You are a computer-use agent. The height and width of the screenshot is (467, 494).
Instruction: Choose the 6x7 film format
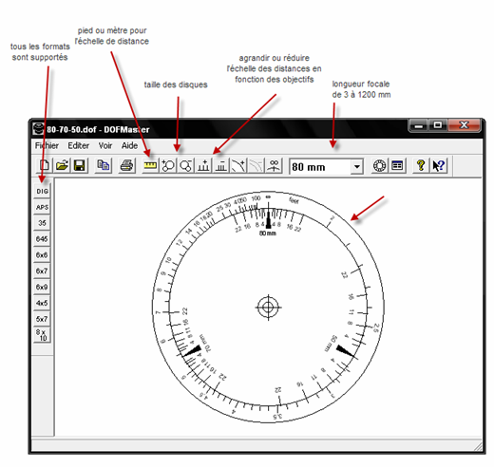(x=42, y=271)
